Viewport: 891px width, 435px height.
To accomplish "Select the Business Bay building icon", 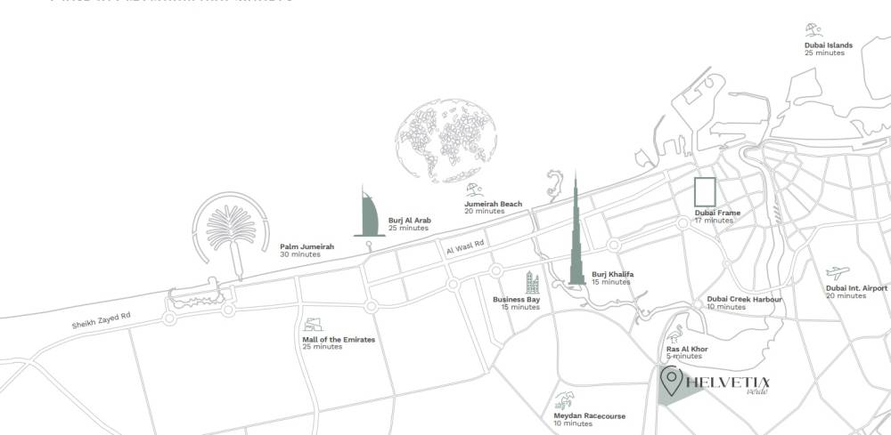I will (x=532, y=283).
